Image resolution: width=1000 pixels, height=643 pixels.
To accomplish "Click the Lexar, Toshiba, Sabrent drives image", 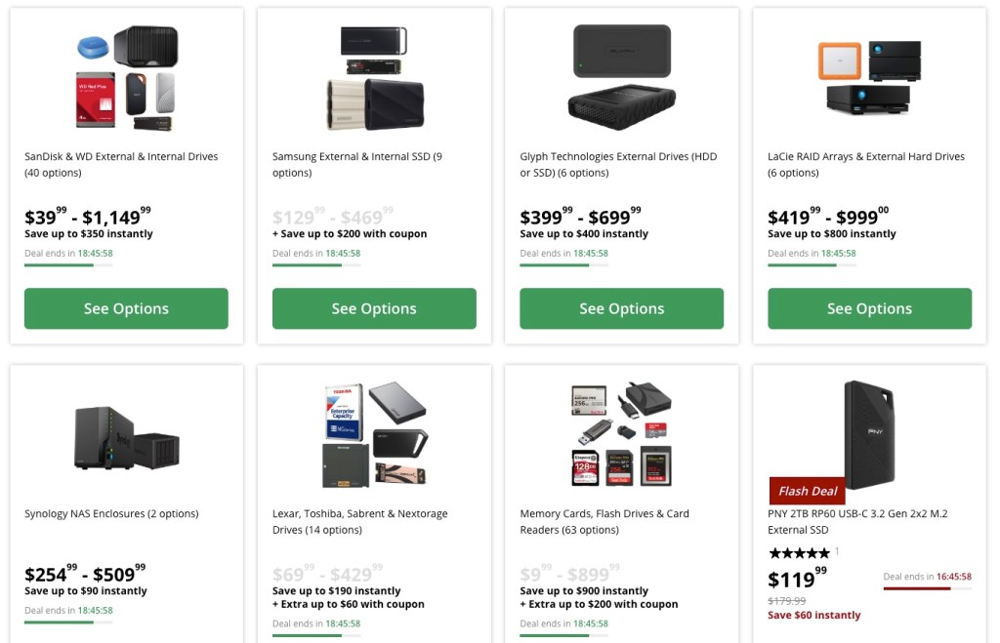I will click(374, 435).
